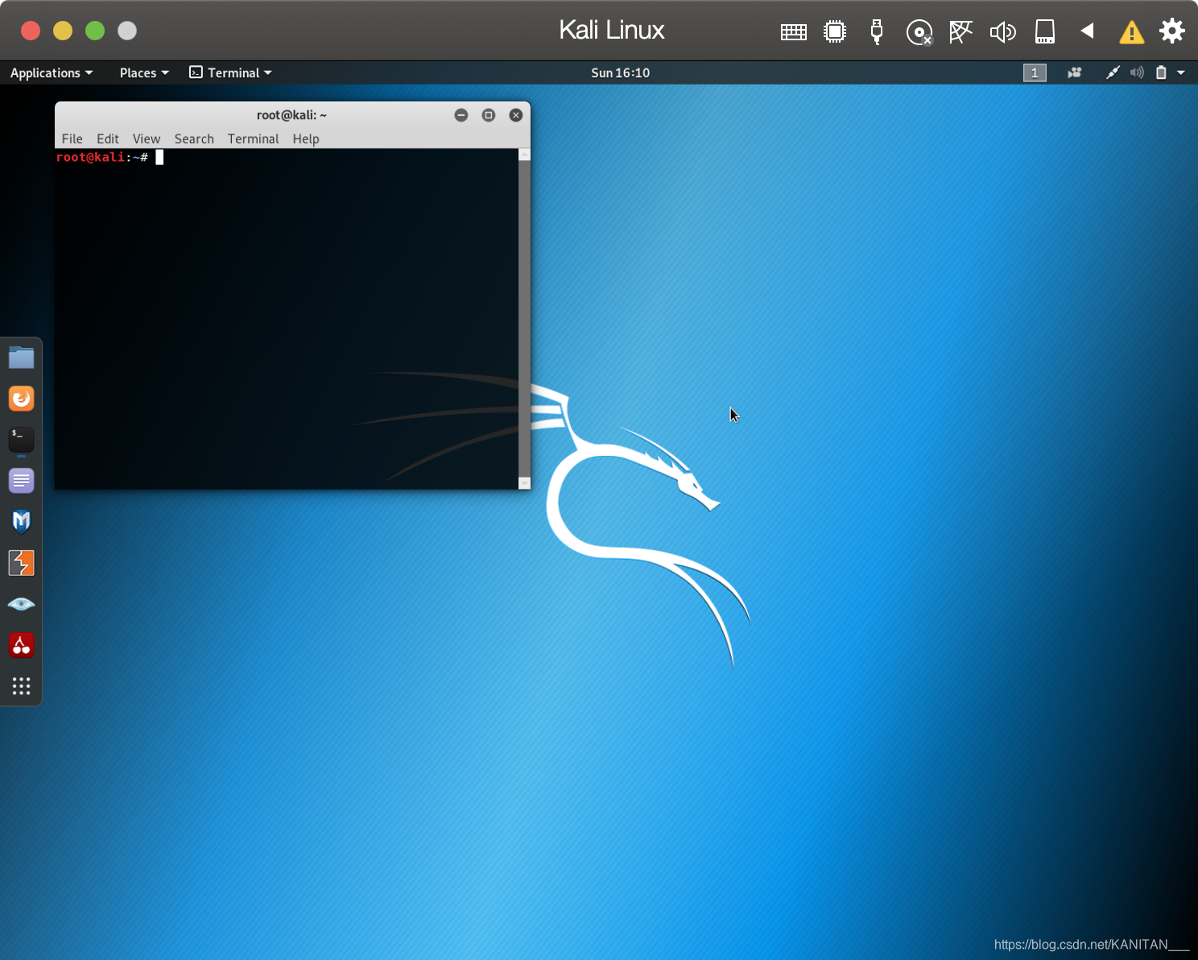Maximize the terminal window

pos(489,115)
